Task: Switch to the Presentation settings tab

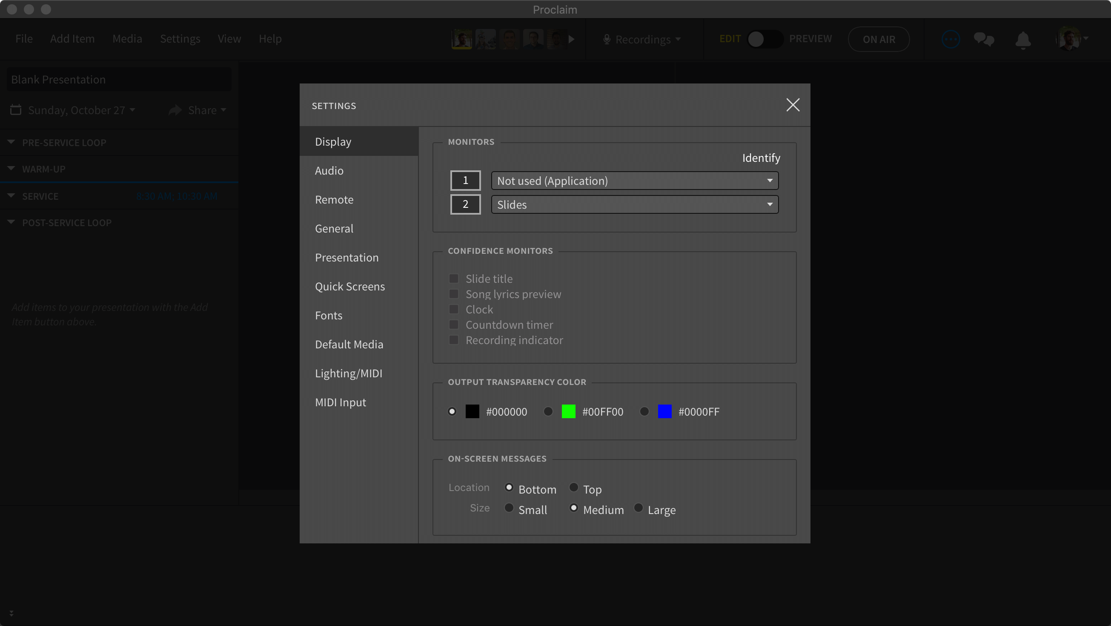Action: pyautogui.click(x=359, y=257)
